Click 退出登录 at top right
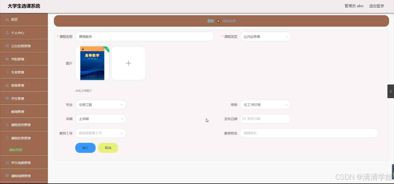 pyautogui.click(x=376, y=6)
